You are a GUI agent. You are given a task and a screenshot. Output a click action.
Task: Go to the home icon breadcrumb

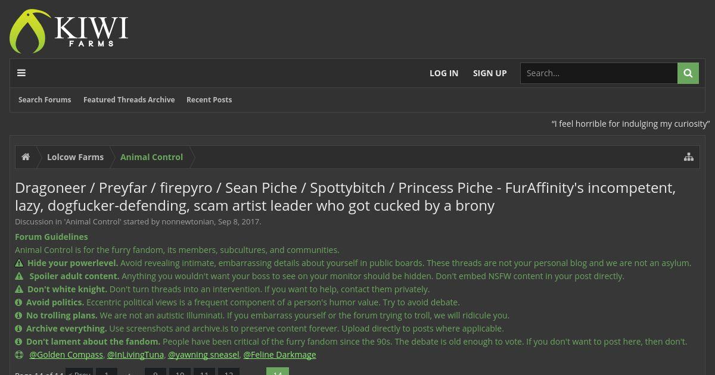point(26,157)
